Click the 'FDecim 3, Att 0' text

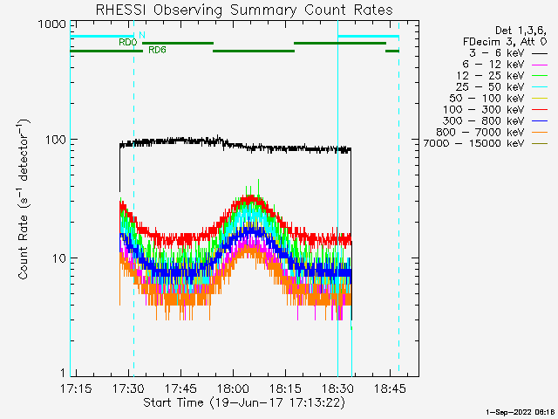[505, 42]
